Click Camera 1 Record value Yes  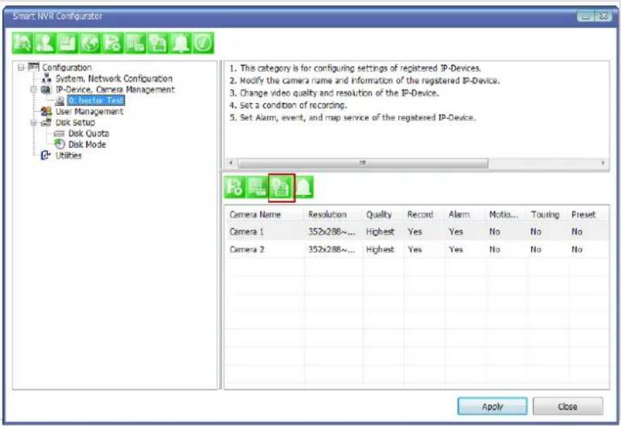[415, 232]
